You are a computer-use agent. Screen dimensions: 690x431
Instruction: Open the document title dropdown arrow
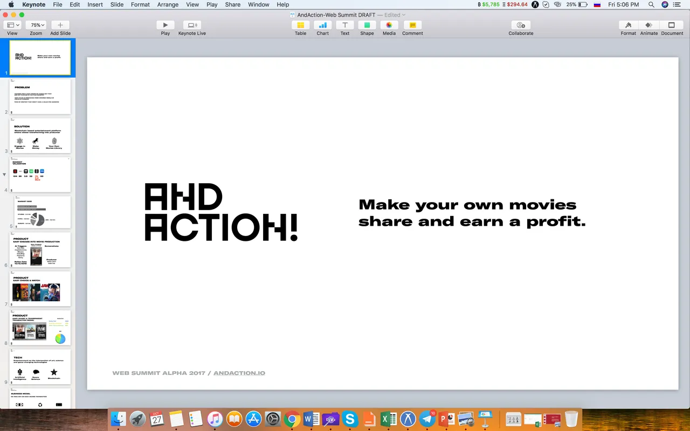[x=404, y=15]
